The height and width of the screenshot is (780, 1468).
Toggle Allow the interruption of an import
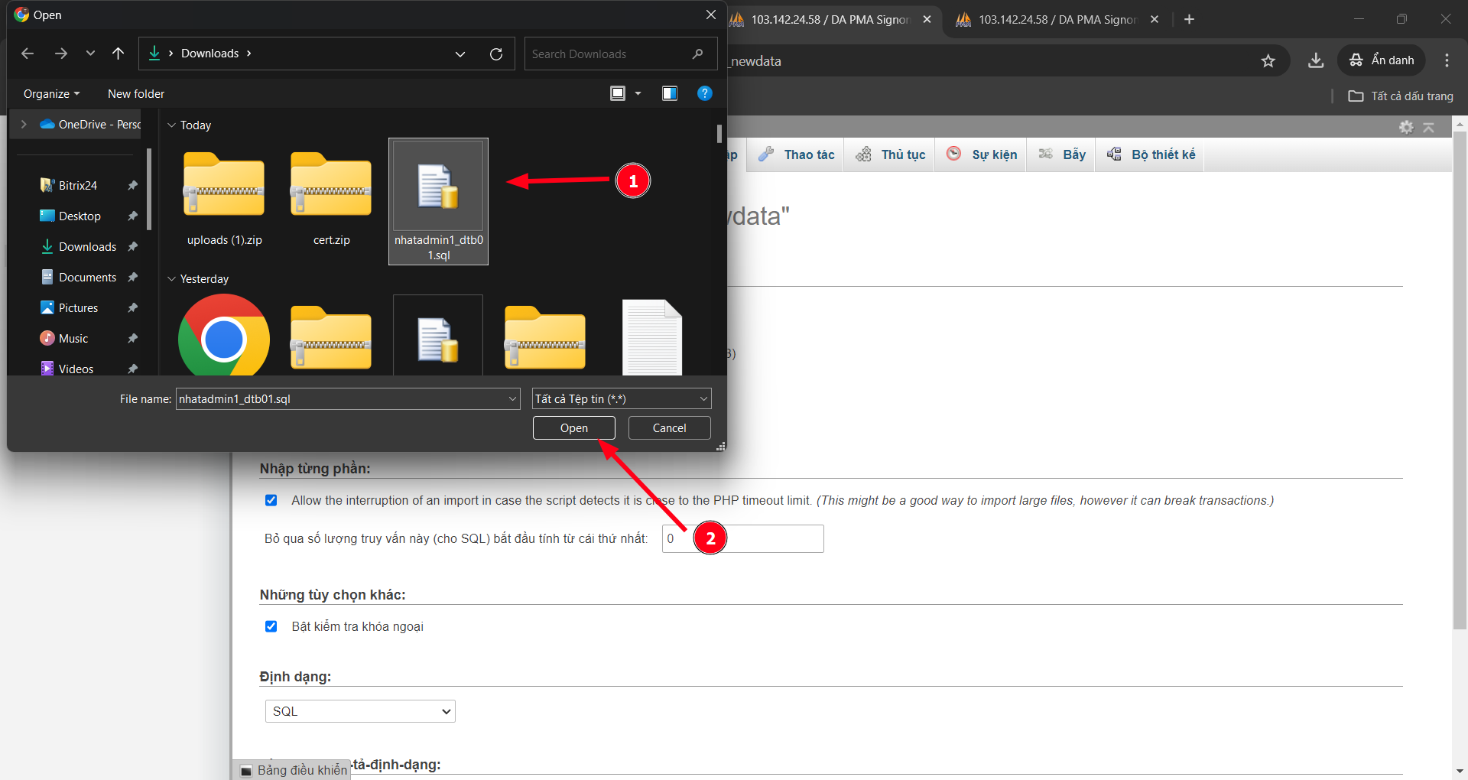(271, 500)
